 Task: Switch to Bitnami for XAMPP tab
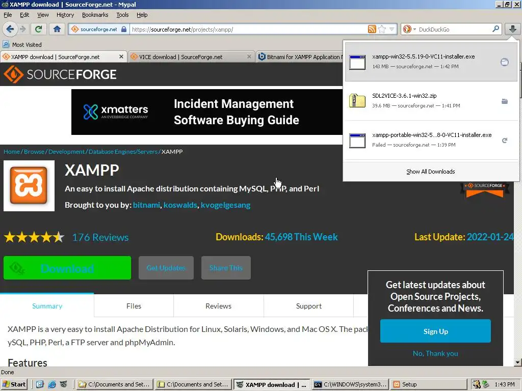coord(300,57)
